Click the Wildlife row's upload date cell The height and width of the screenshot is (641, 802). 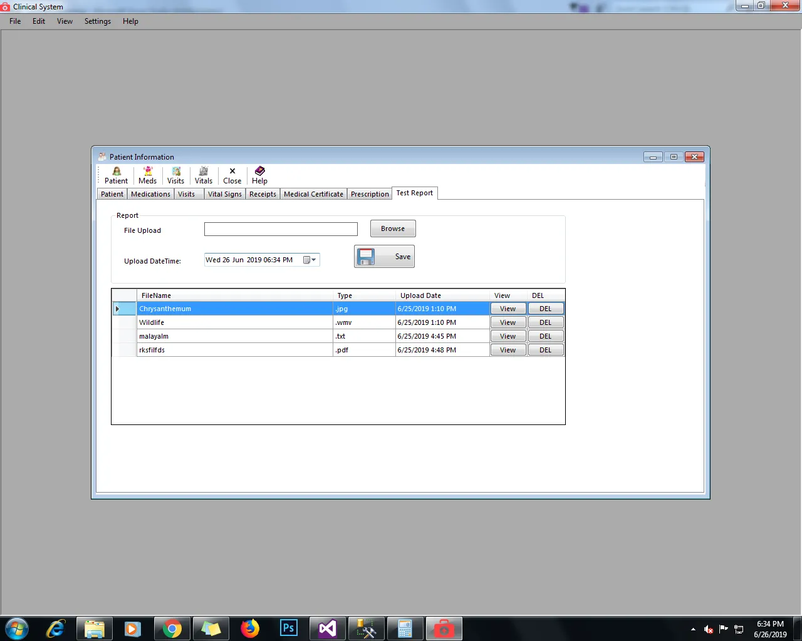[x=442, y=322]
